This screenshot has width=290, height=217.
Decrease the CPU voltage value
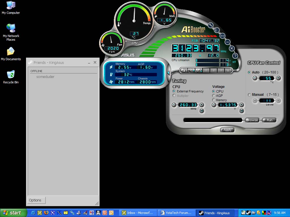pos(214,105)
